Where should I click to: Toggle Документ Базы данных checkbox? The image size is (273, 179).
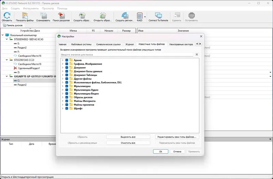tap(67, 71)
